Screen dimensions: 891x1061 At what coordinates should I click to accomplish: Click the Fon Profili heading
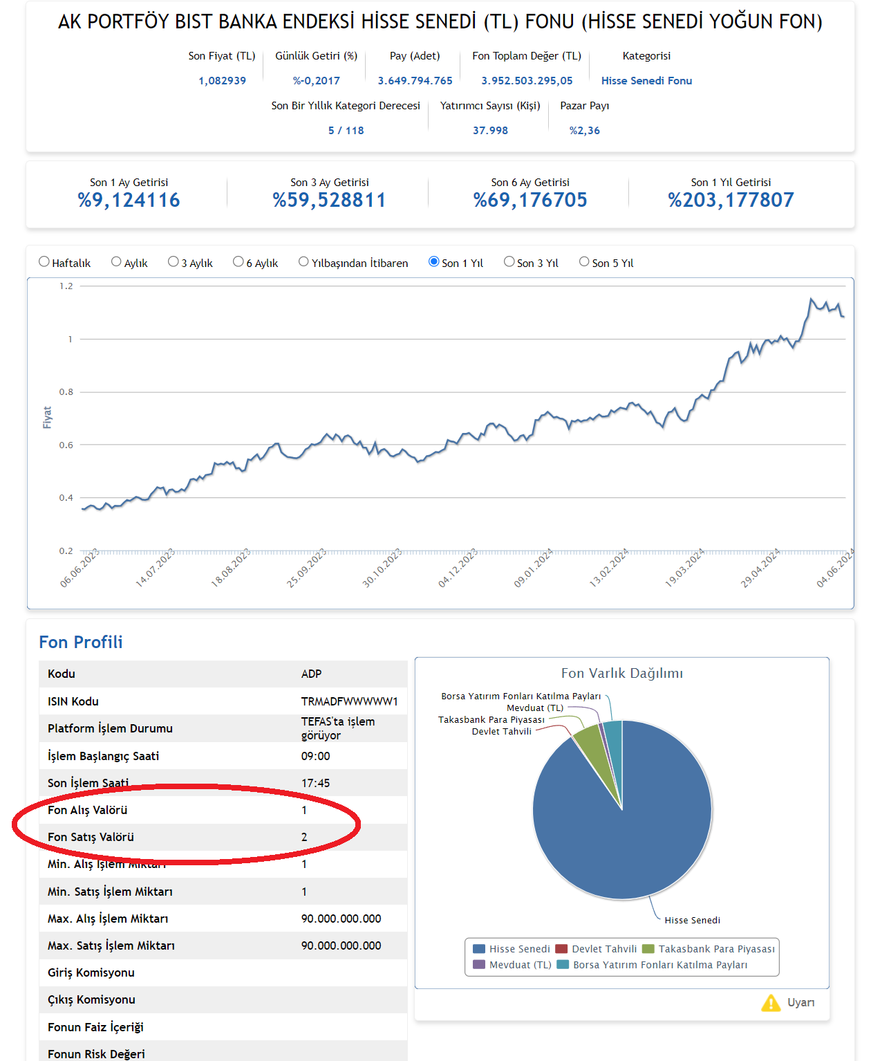coord(81,642)
